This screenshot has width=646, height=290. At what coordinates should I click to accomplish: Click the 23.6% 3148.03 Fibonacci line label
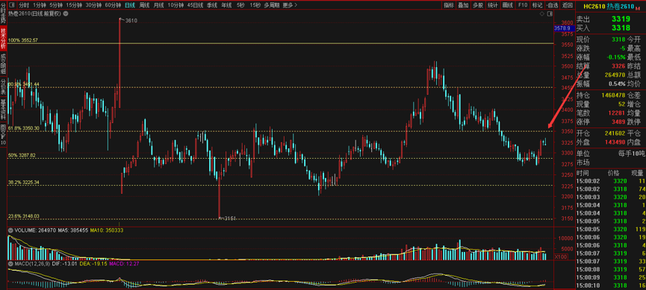(x=23, y=215)
